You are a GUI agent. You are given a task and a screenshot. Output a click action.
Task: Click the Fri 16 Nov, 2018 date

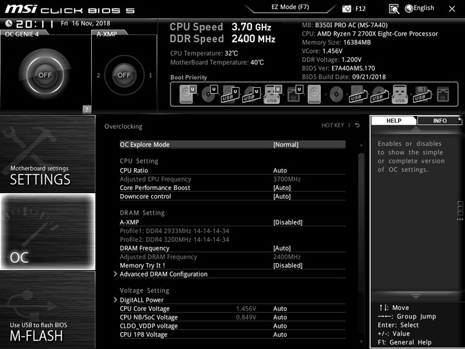pyautogui.click(x=85, y=23)
